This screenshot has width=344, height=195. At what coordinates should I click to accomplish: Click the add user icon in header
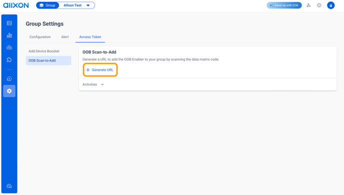pos(308,5)
